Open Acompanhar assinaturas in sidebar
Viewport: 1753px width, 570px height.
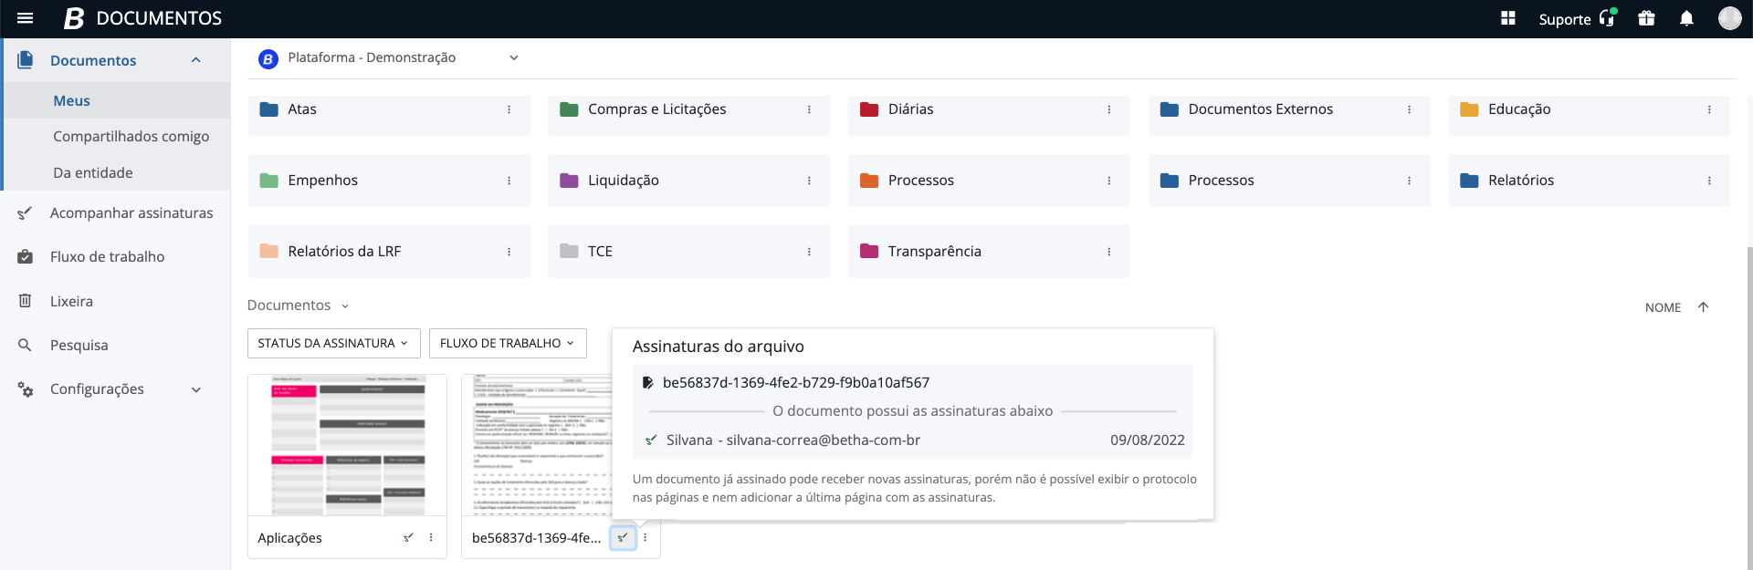click(131, 212)
